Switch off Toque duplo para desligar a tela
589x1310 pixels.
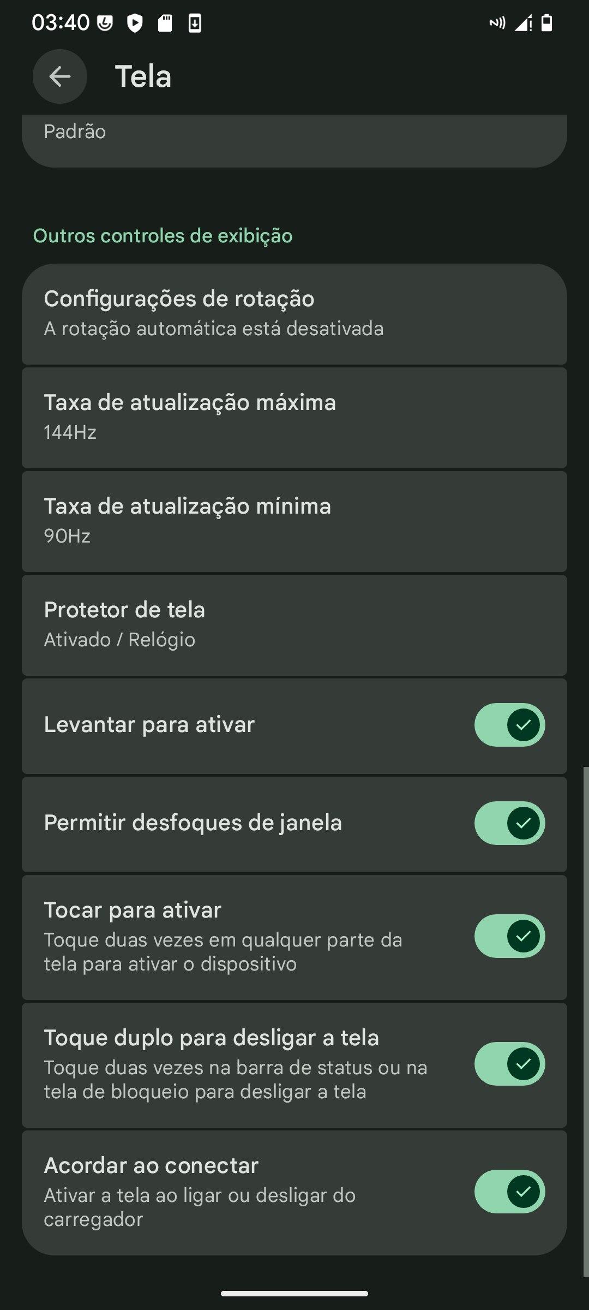pyautogui.click(x=509, y=1064)
